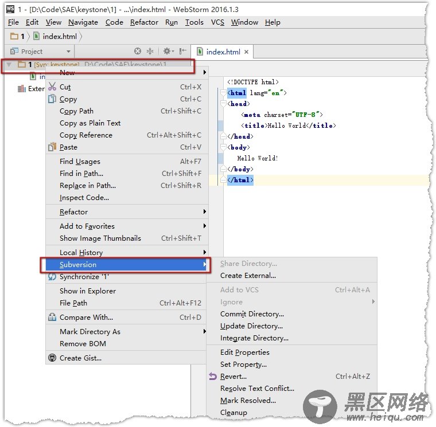
Task: Select Commit Directory...
Action: tap(291, 314)
